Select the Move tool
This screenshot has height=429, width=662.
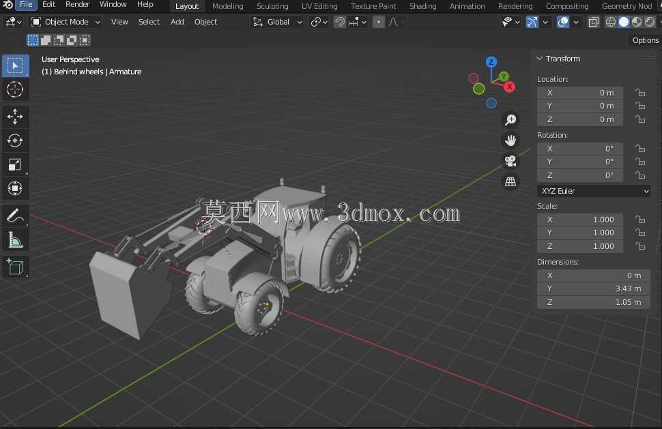[16, 117]
